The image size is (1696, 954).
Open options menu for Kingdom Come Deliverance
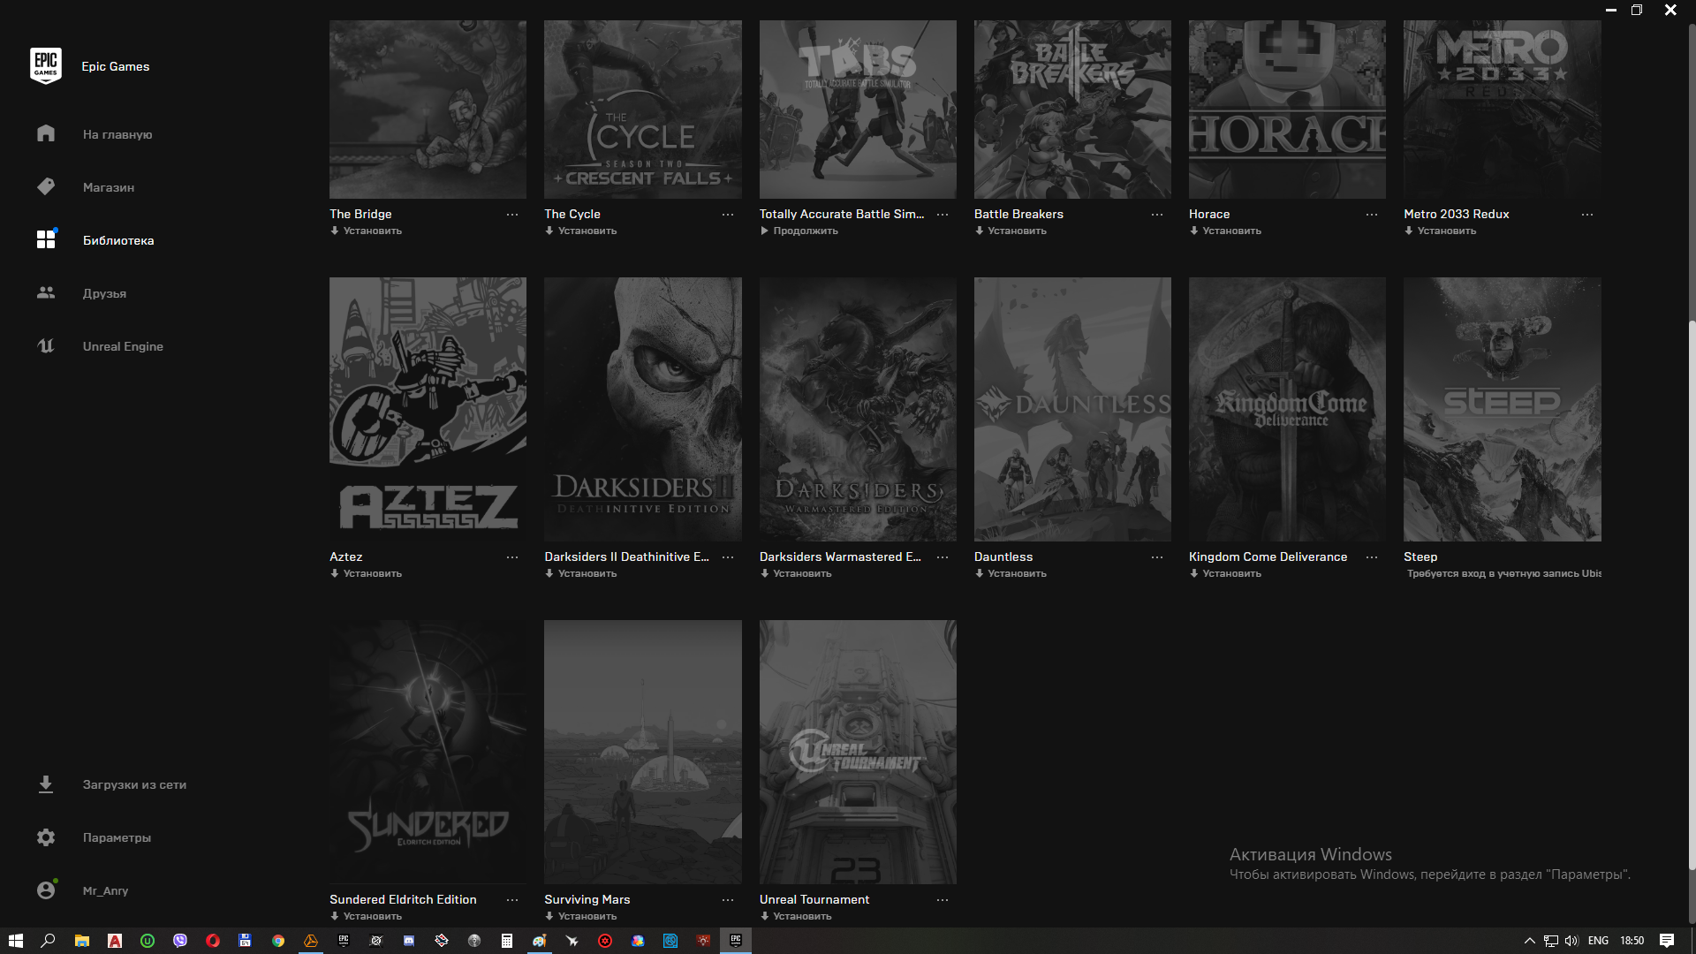coord(1372,557)
